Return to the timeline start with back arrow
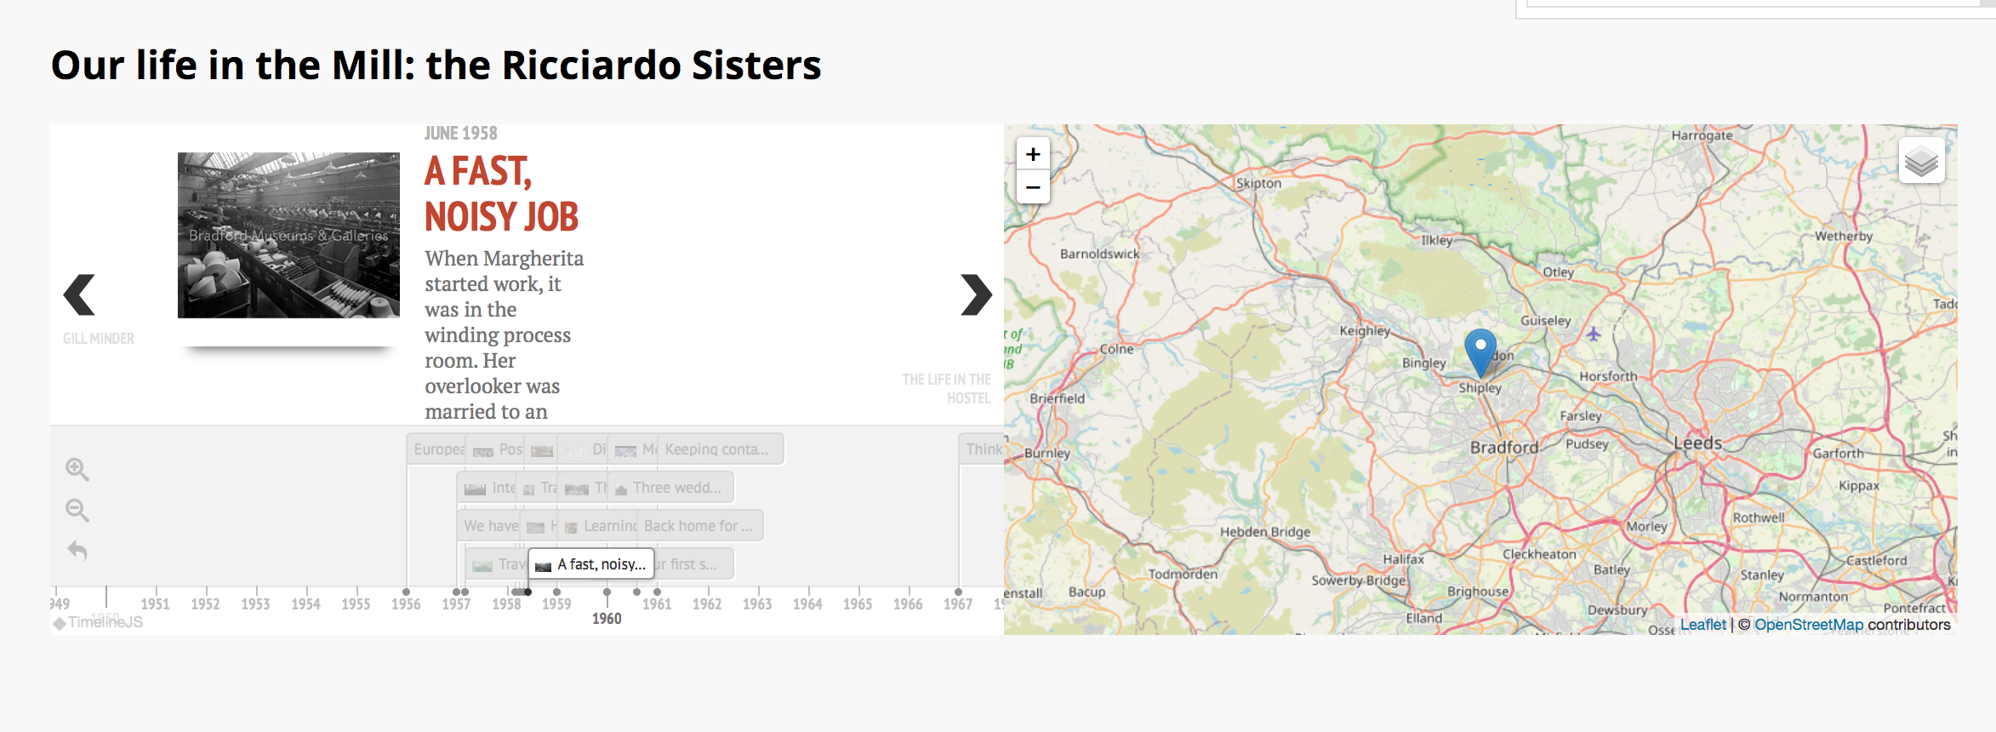 (77, 551)
